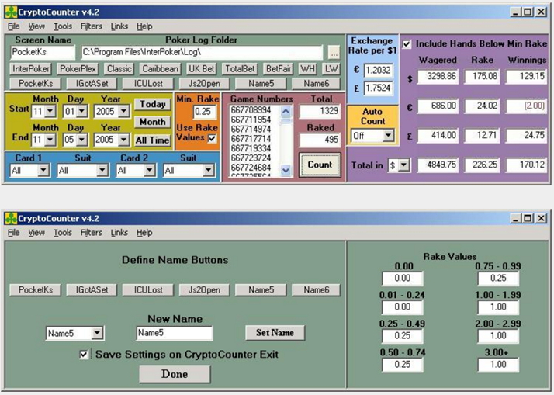Expand the Start Month dropdown
The width and height of the screenshot is (554, 395).
point(50,111)
